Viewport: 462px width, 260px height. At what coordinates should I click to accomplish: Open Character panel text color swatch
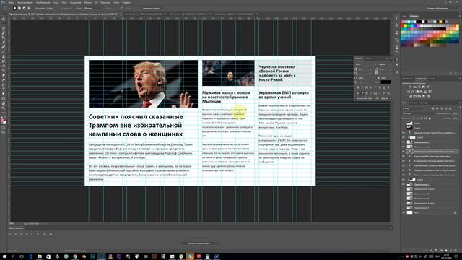(x=385, y=82)
